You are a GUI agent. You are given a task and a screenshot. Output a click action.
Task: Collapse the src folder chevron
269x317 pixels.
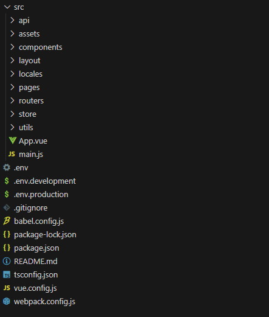(x=7, y=7)
